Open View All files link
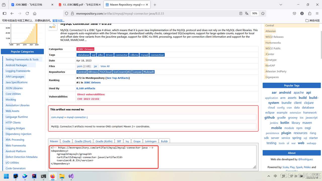 (105, 66)
